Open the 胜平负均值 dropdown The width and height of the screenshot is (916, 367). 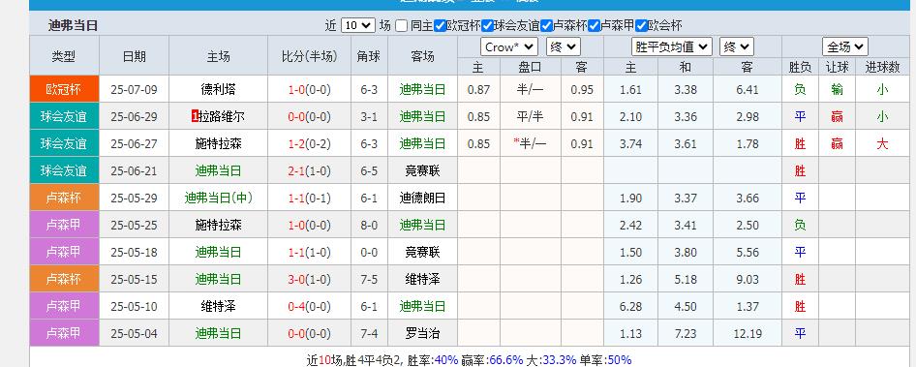click(672, 46)
